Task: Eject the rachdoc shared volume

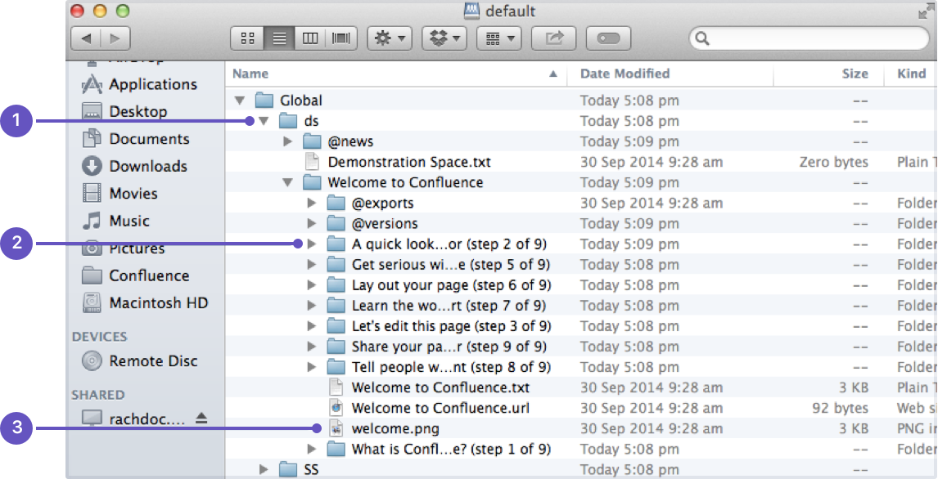Action: [x=201, y=419]
